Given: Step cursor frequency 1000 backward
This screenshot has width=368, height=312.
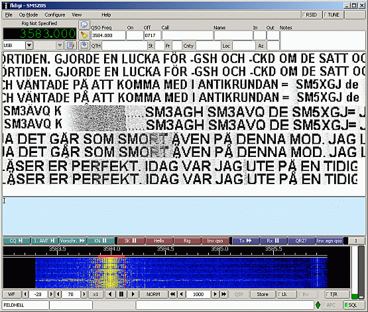Looking at the screenshot, I should click(181, 294).
